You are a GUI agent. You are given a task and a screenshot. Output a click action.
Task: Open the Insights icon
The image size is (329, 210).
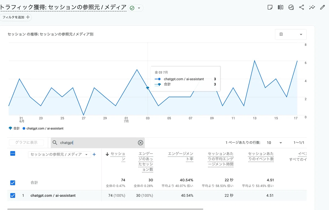(x=291, y=7)
